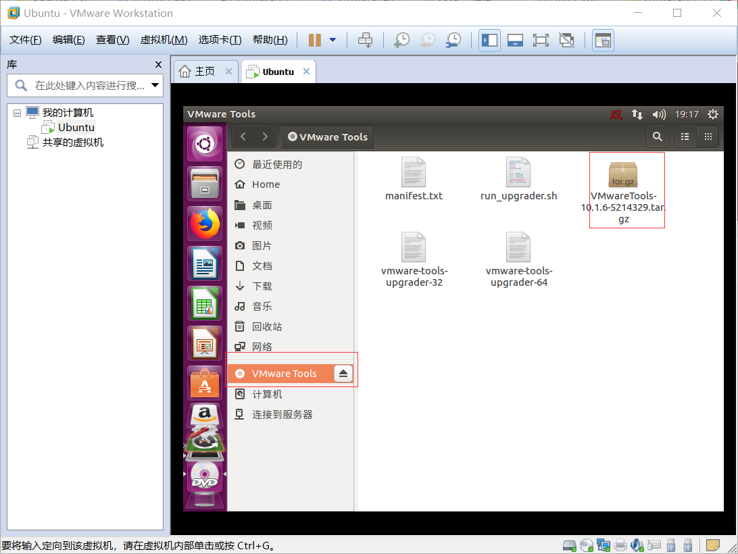Click the library search input field
The image size is (738, 554).
click(x=84, y=85)
